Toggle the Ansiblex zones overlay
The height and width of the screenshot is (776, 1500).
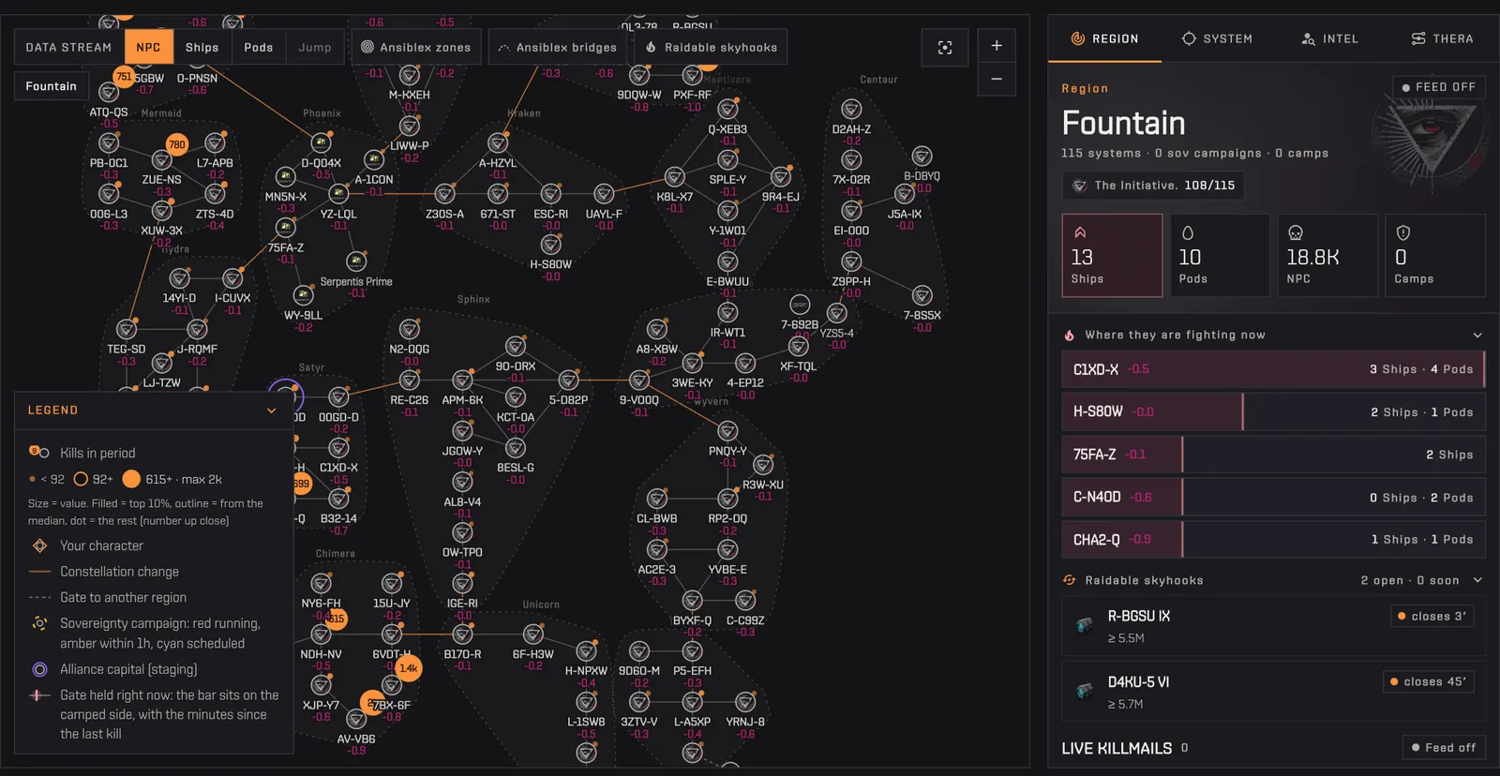point(416,47)
